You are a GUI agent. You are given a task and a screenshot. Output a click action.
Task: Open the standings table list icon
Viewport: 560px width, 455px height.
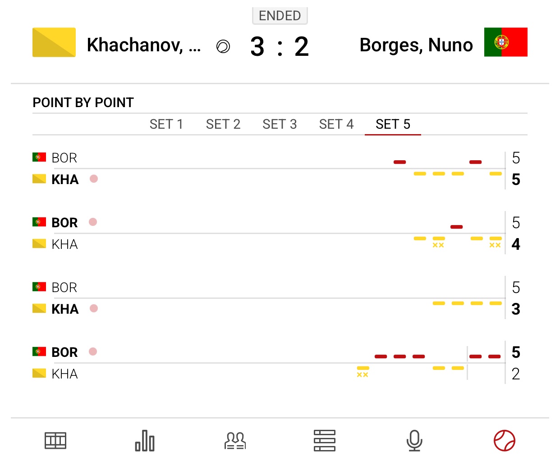(x=325, y=441)
